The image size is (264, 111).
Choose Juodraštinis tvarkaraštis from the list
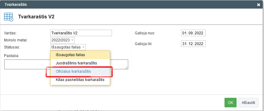[x=80, y=63]
